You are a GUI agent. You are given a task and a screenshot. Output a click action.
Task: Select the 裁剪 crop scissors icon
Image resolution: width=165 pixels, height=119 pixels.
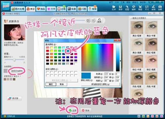coord(140,8)
